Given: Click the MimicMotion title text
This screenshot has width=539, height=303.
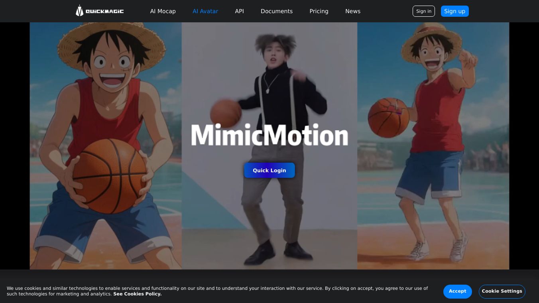Looking at the screenshot, I should [269, 135].
